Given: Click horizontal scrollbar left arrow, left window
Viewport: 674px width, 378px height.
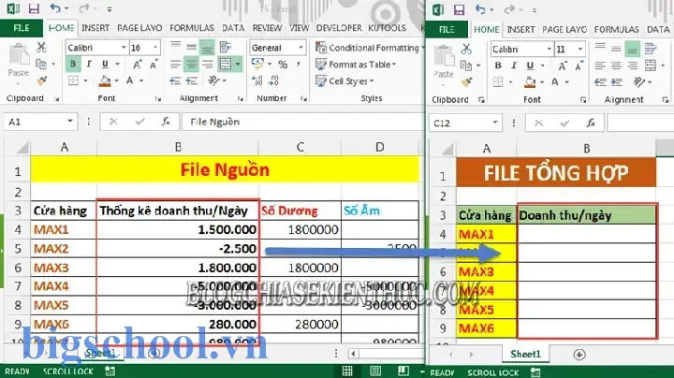Looking at the screenshot, I should point(353,354).
